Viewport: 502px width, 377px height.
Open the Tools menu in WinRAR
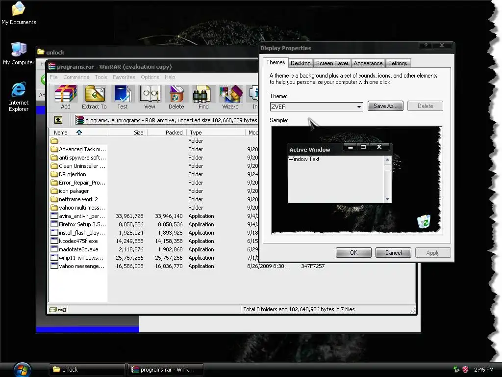(101, 77)
